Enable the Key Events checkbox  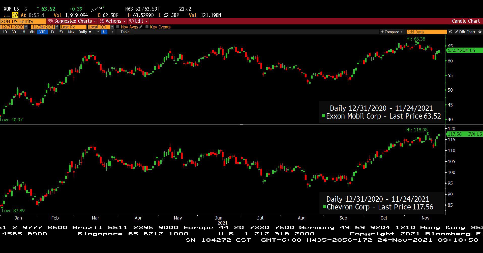(x=147, y=27)
